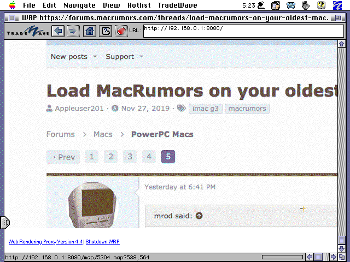Open the Forums breadcrumb link
The width and height of the screenshot is (350, 262).
61,134
